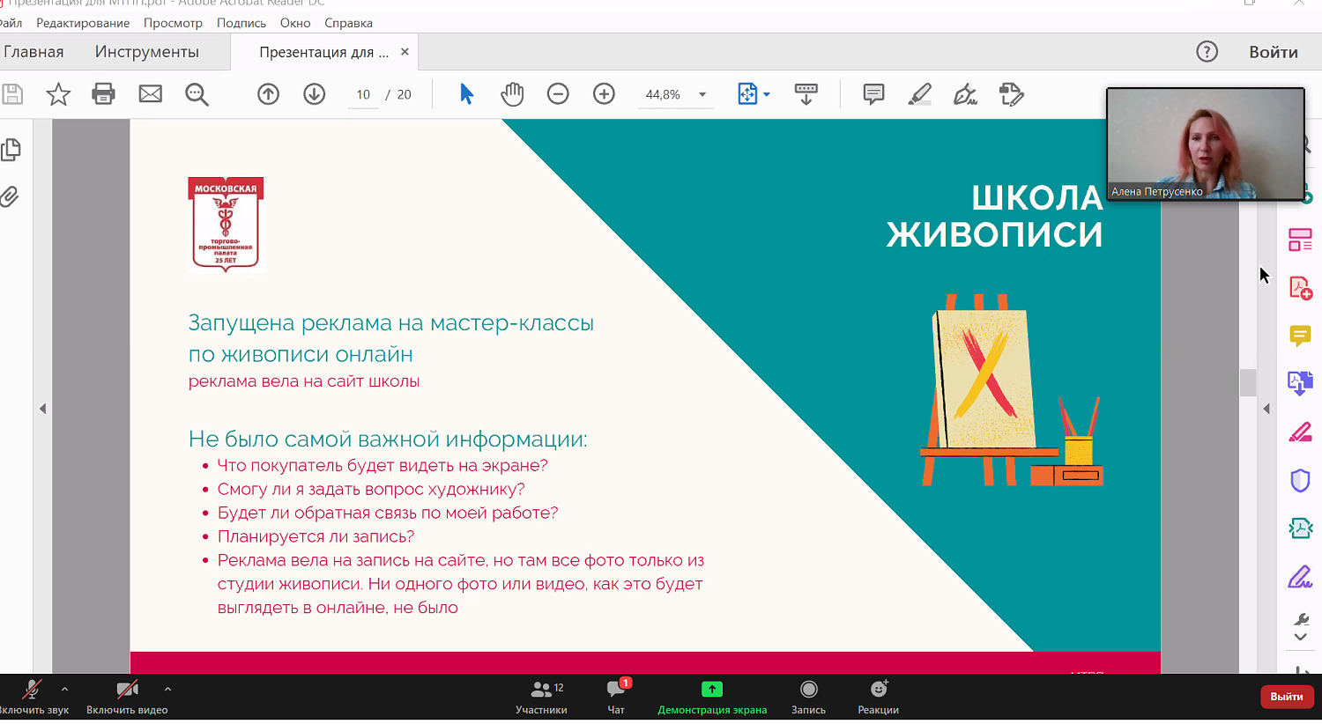Expand the chevron below the wrench icon
This screenshot has height=724, width=1322.
pos(1301,637)
